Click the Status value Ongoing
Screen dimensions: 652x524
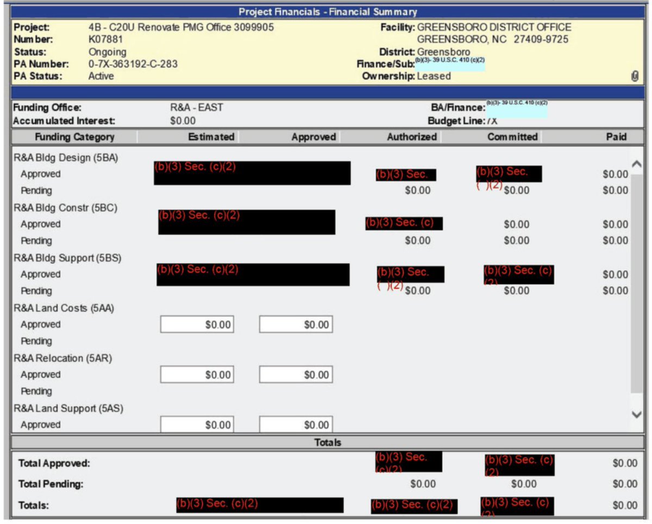pyautogui.click(x=107, y=52)
